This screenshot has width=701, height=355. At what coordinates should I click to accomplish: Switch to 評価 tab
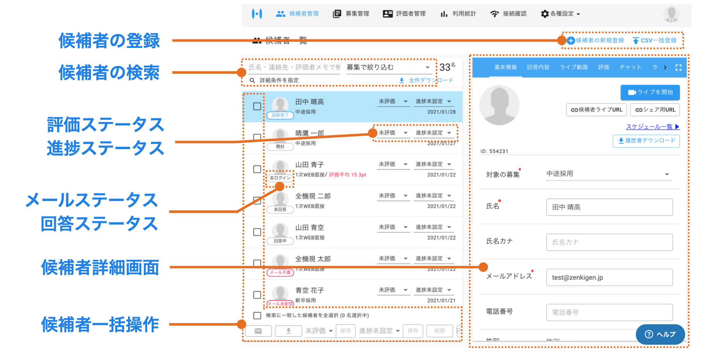click(x=603, y=68)
